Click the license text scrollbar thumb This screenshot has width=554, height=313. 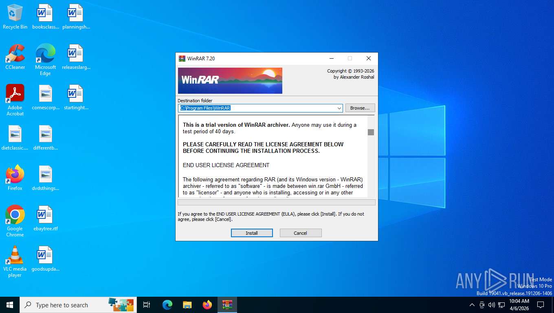[x=371, y=132]
